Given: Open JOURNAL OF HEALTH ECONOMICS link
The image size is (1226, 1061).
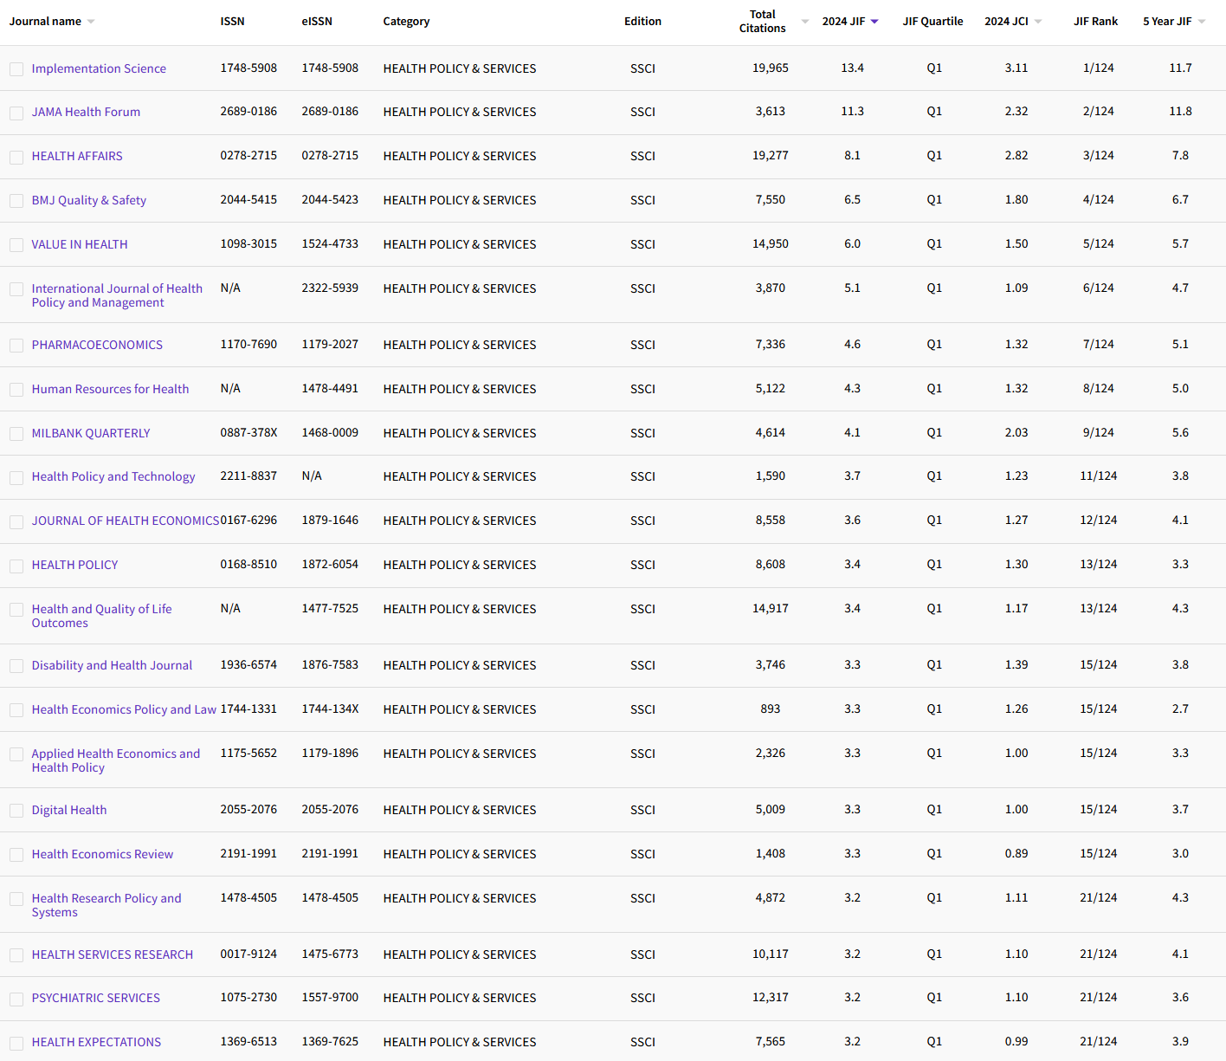Looking at the screenshot, I should 126,521.
